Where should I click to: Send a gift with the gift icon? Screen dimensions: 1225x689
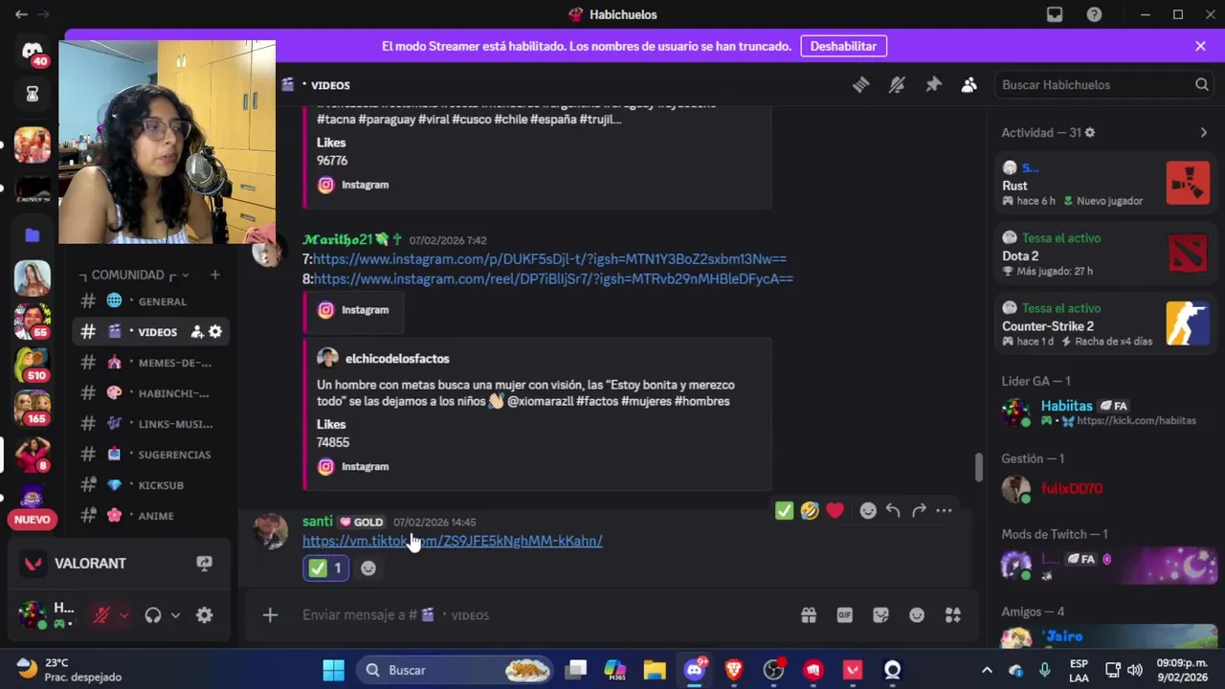(x=809, y=615)
